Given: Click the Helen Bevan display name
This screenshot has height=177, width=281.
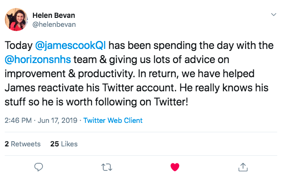Looking at the screenshot, I should 54,16.
